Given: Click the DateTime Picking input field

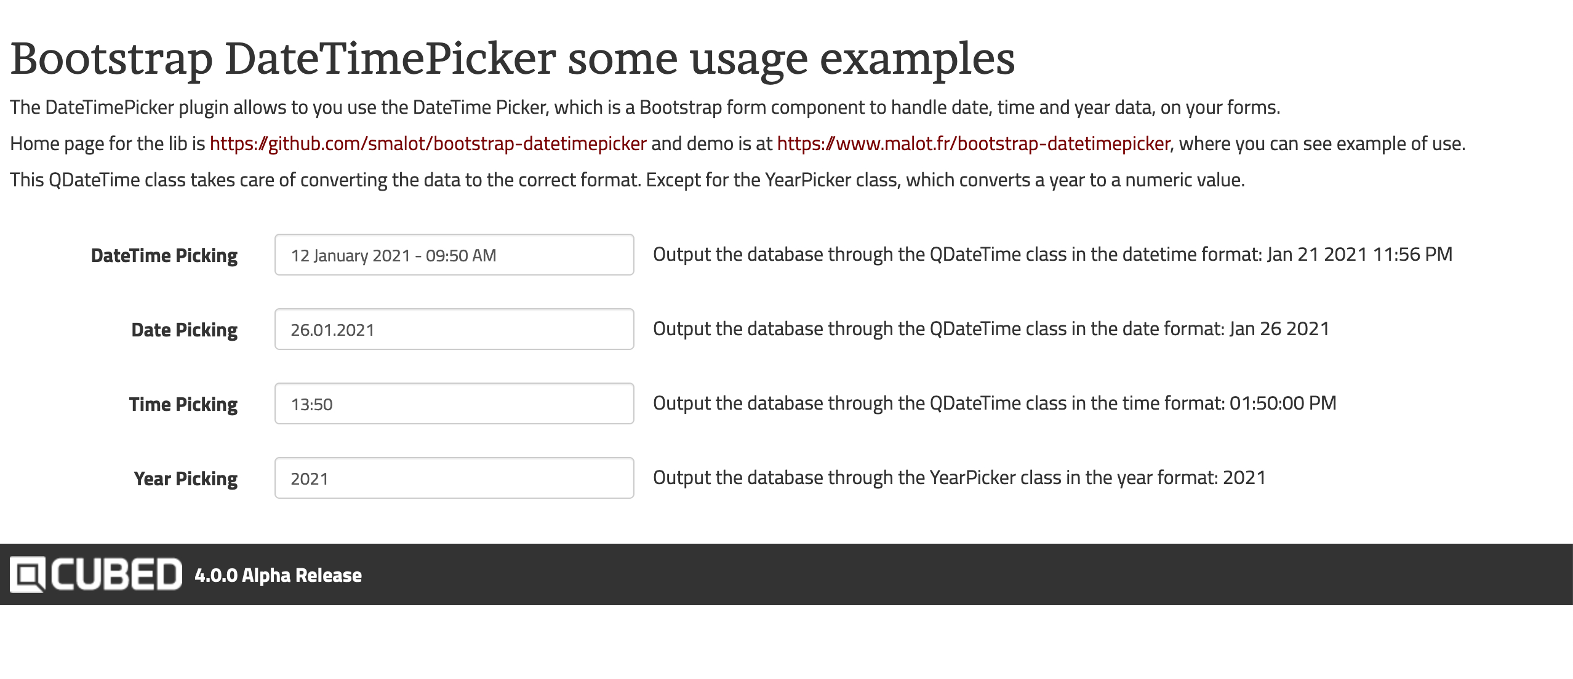Looking at the screenshot, I should tap(454, 255).
